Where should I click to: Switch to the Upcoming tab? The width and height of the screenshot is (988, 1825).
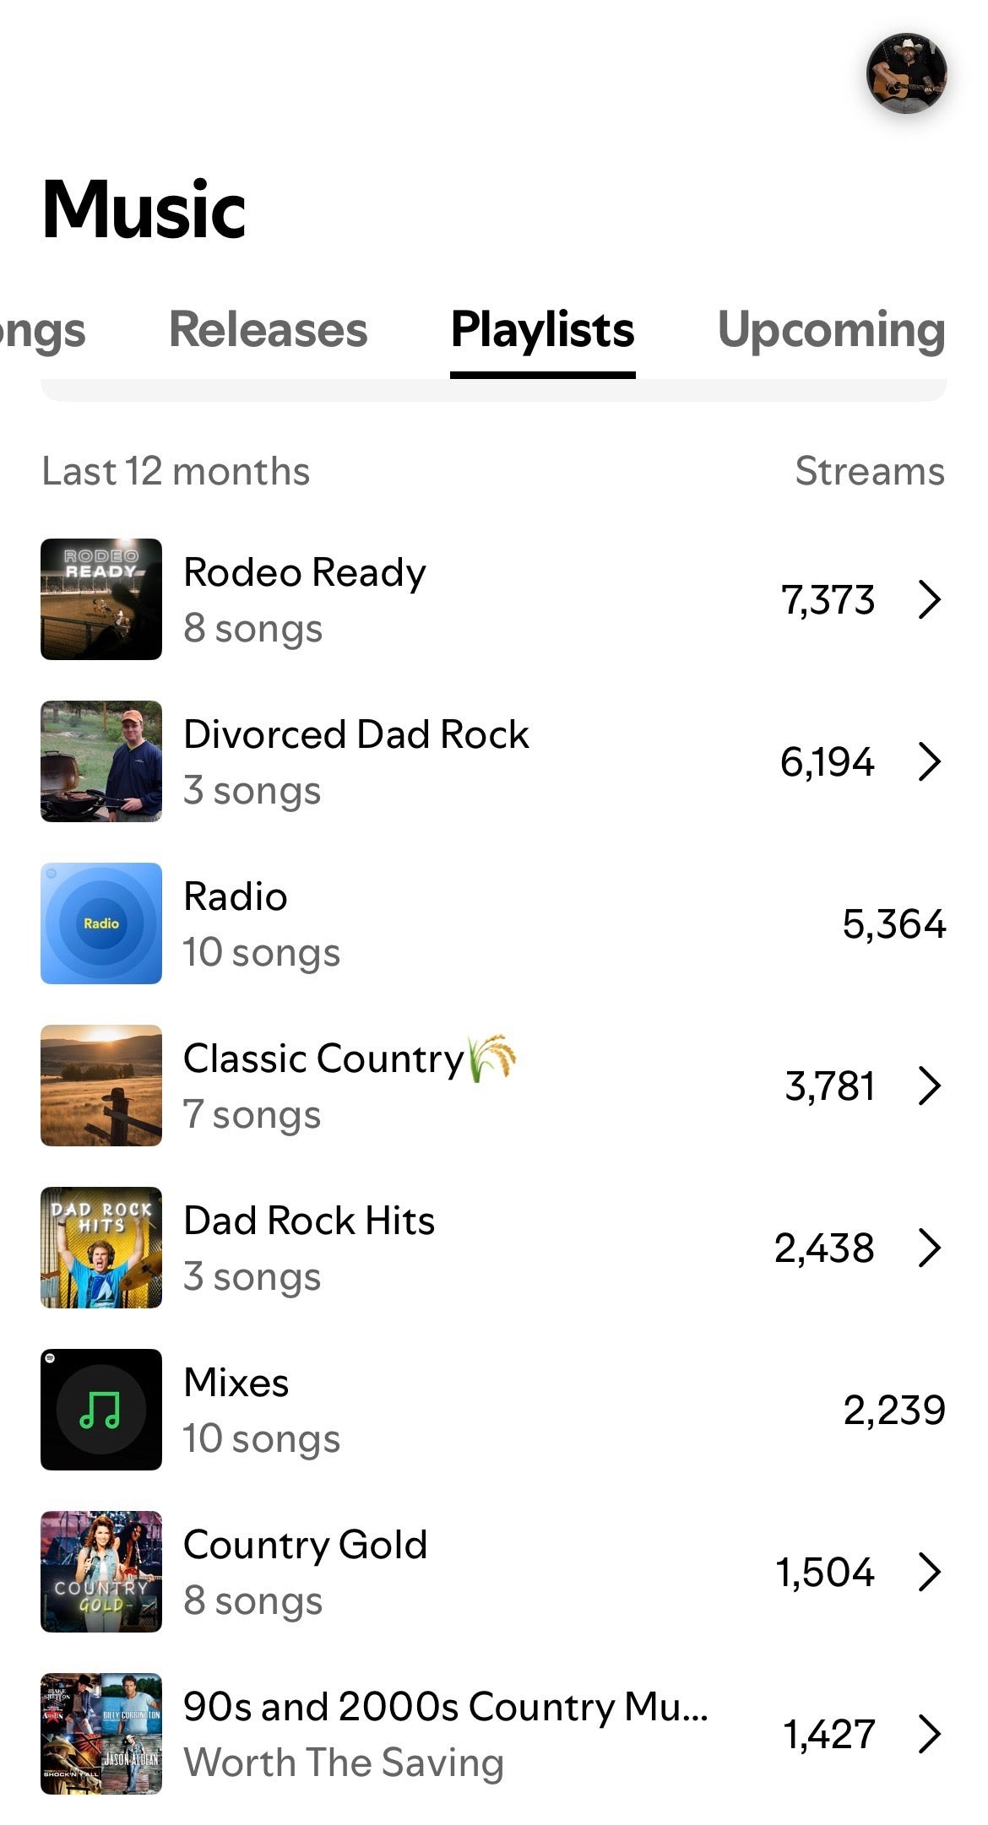click(x=831, y=329)
